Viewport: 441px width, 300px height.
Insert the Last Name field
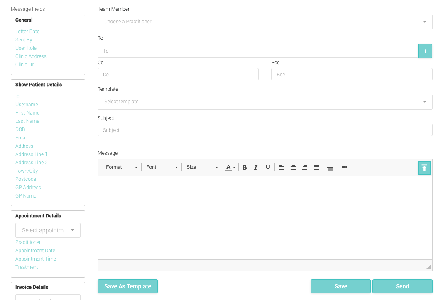pyautogui.click(x=27, y=121)
